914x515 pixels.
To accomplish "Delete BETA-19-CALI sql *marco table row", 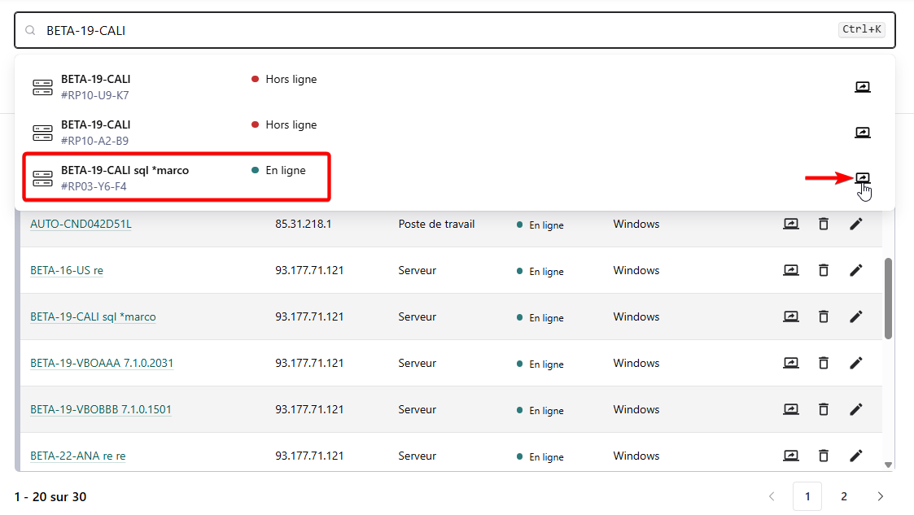I will click(x=824, y=316).
